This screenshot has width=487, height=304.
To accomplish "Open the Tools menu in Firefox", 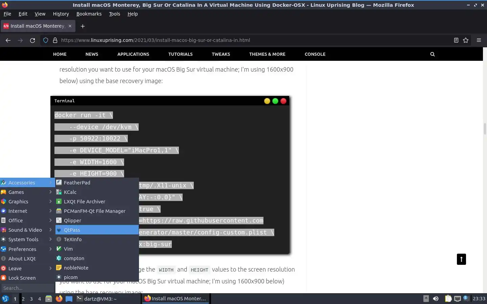I will [x=114, y=14].
